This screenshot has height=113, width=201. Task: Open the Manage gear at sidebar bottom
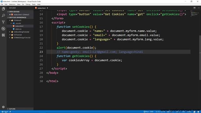(x=3, y=107)
